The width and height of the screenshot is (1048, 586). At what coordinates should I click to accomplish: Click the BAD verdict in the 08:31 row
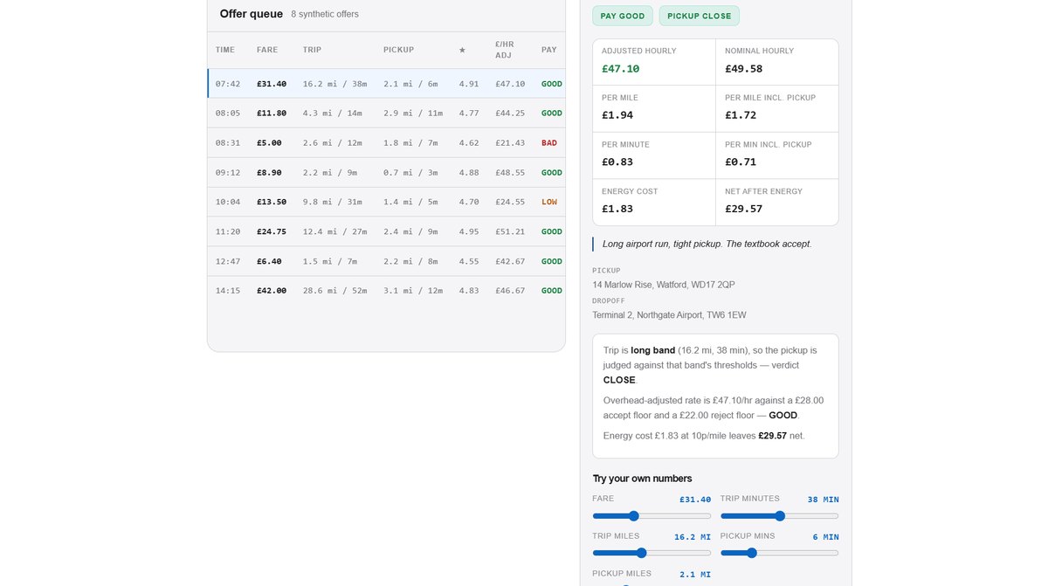point(549,143)
